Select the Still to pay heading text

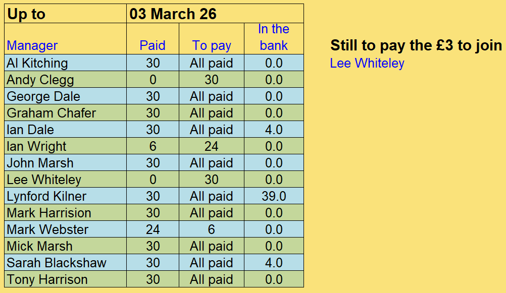point(416,45)
